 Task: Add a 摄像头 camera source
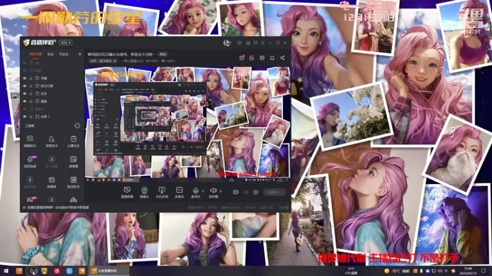(145, 192)
